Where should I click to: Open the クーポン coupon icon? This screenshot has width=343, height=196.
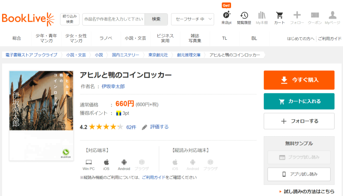click(x=315, y=18)
